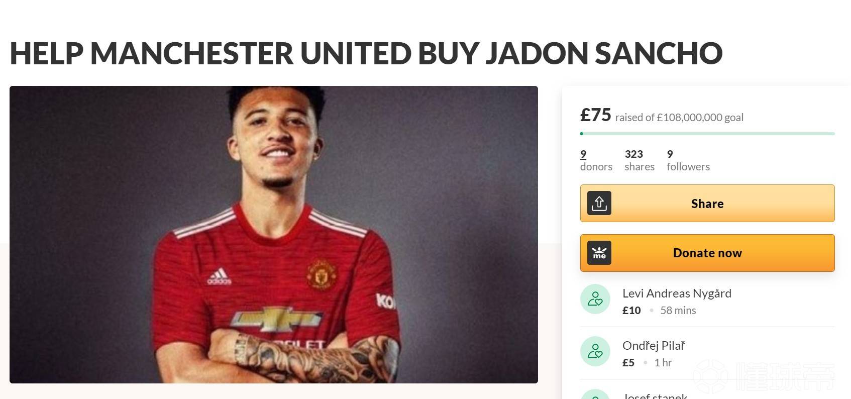Click the fundraising progress bar
This screenshot has height=399, width=851.
click(x=707, y=134)
